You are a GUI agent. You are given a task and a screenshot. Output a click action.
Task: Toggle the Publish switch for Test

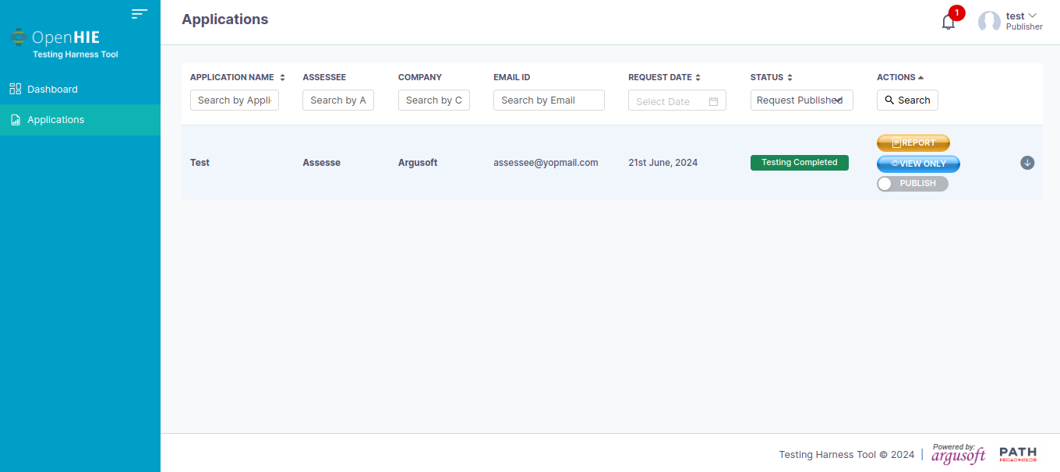912,184
